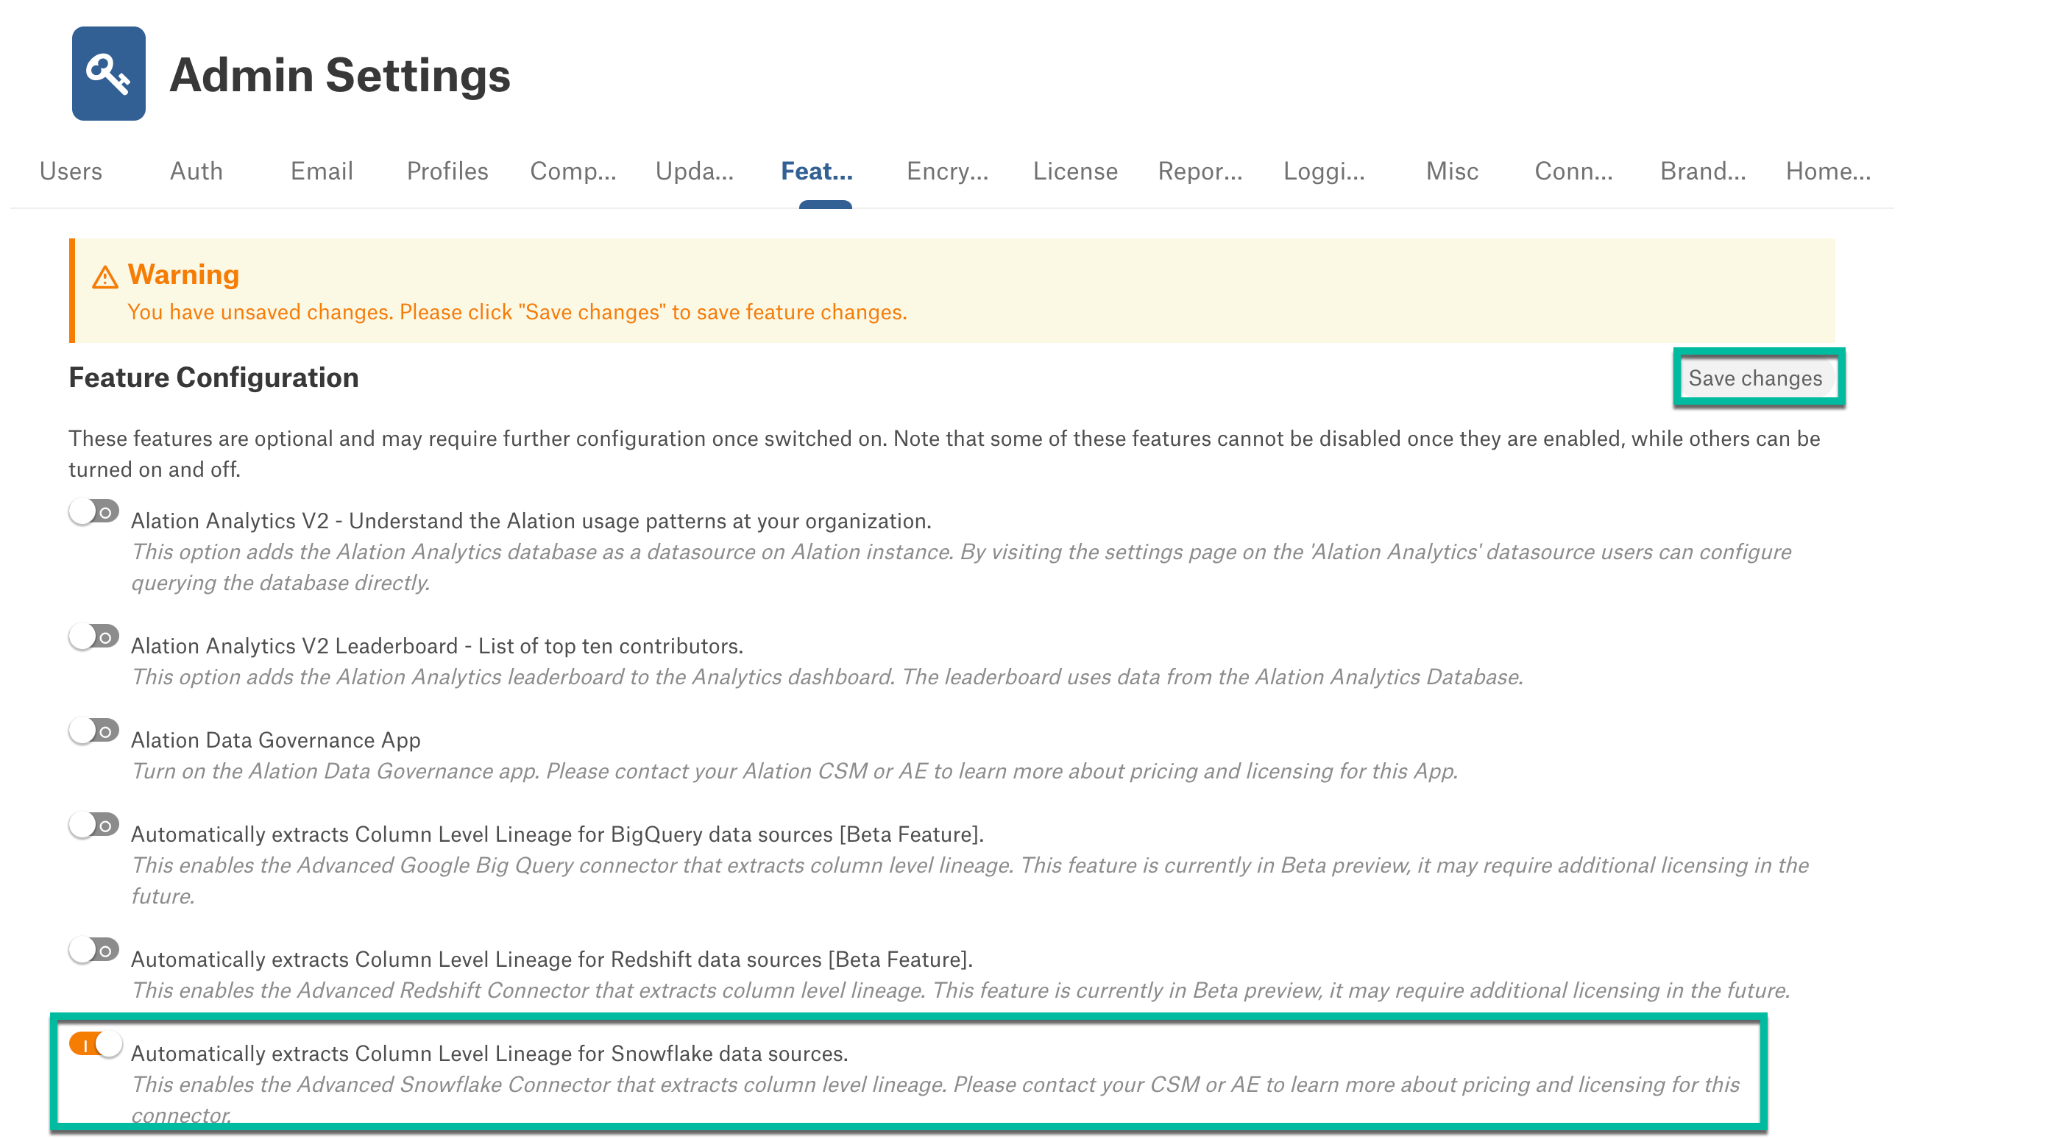Screen dimensions: 2062x1139
Task: Click the Admin Settings key icon
Action: pos(109,74)
